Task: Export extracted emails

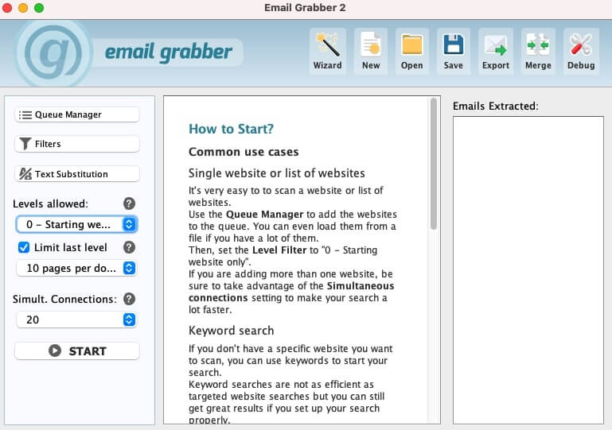Action: coord(496,51)
